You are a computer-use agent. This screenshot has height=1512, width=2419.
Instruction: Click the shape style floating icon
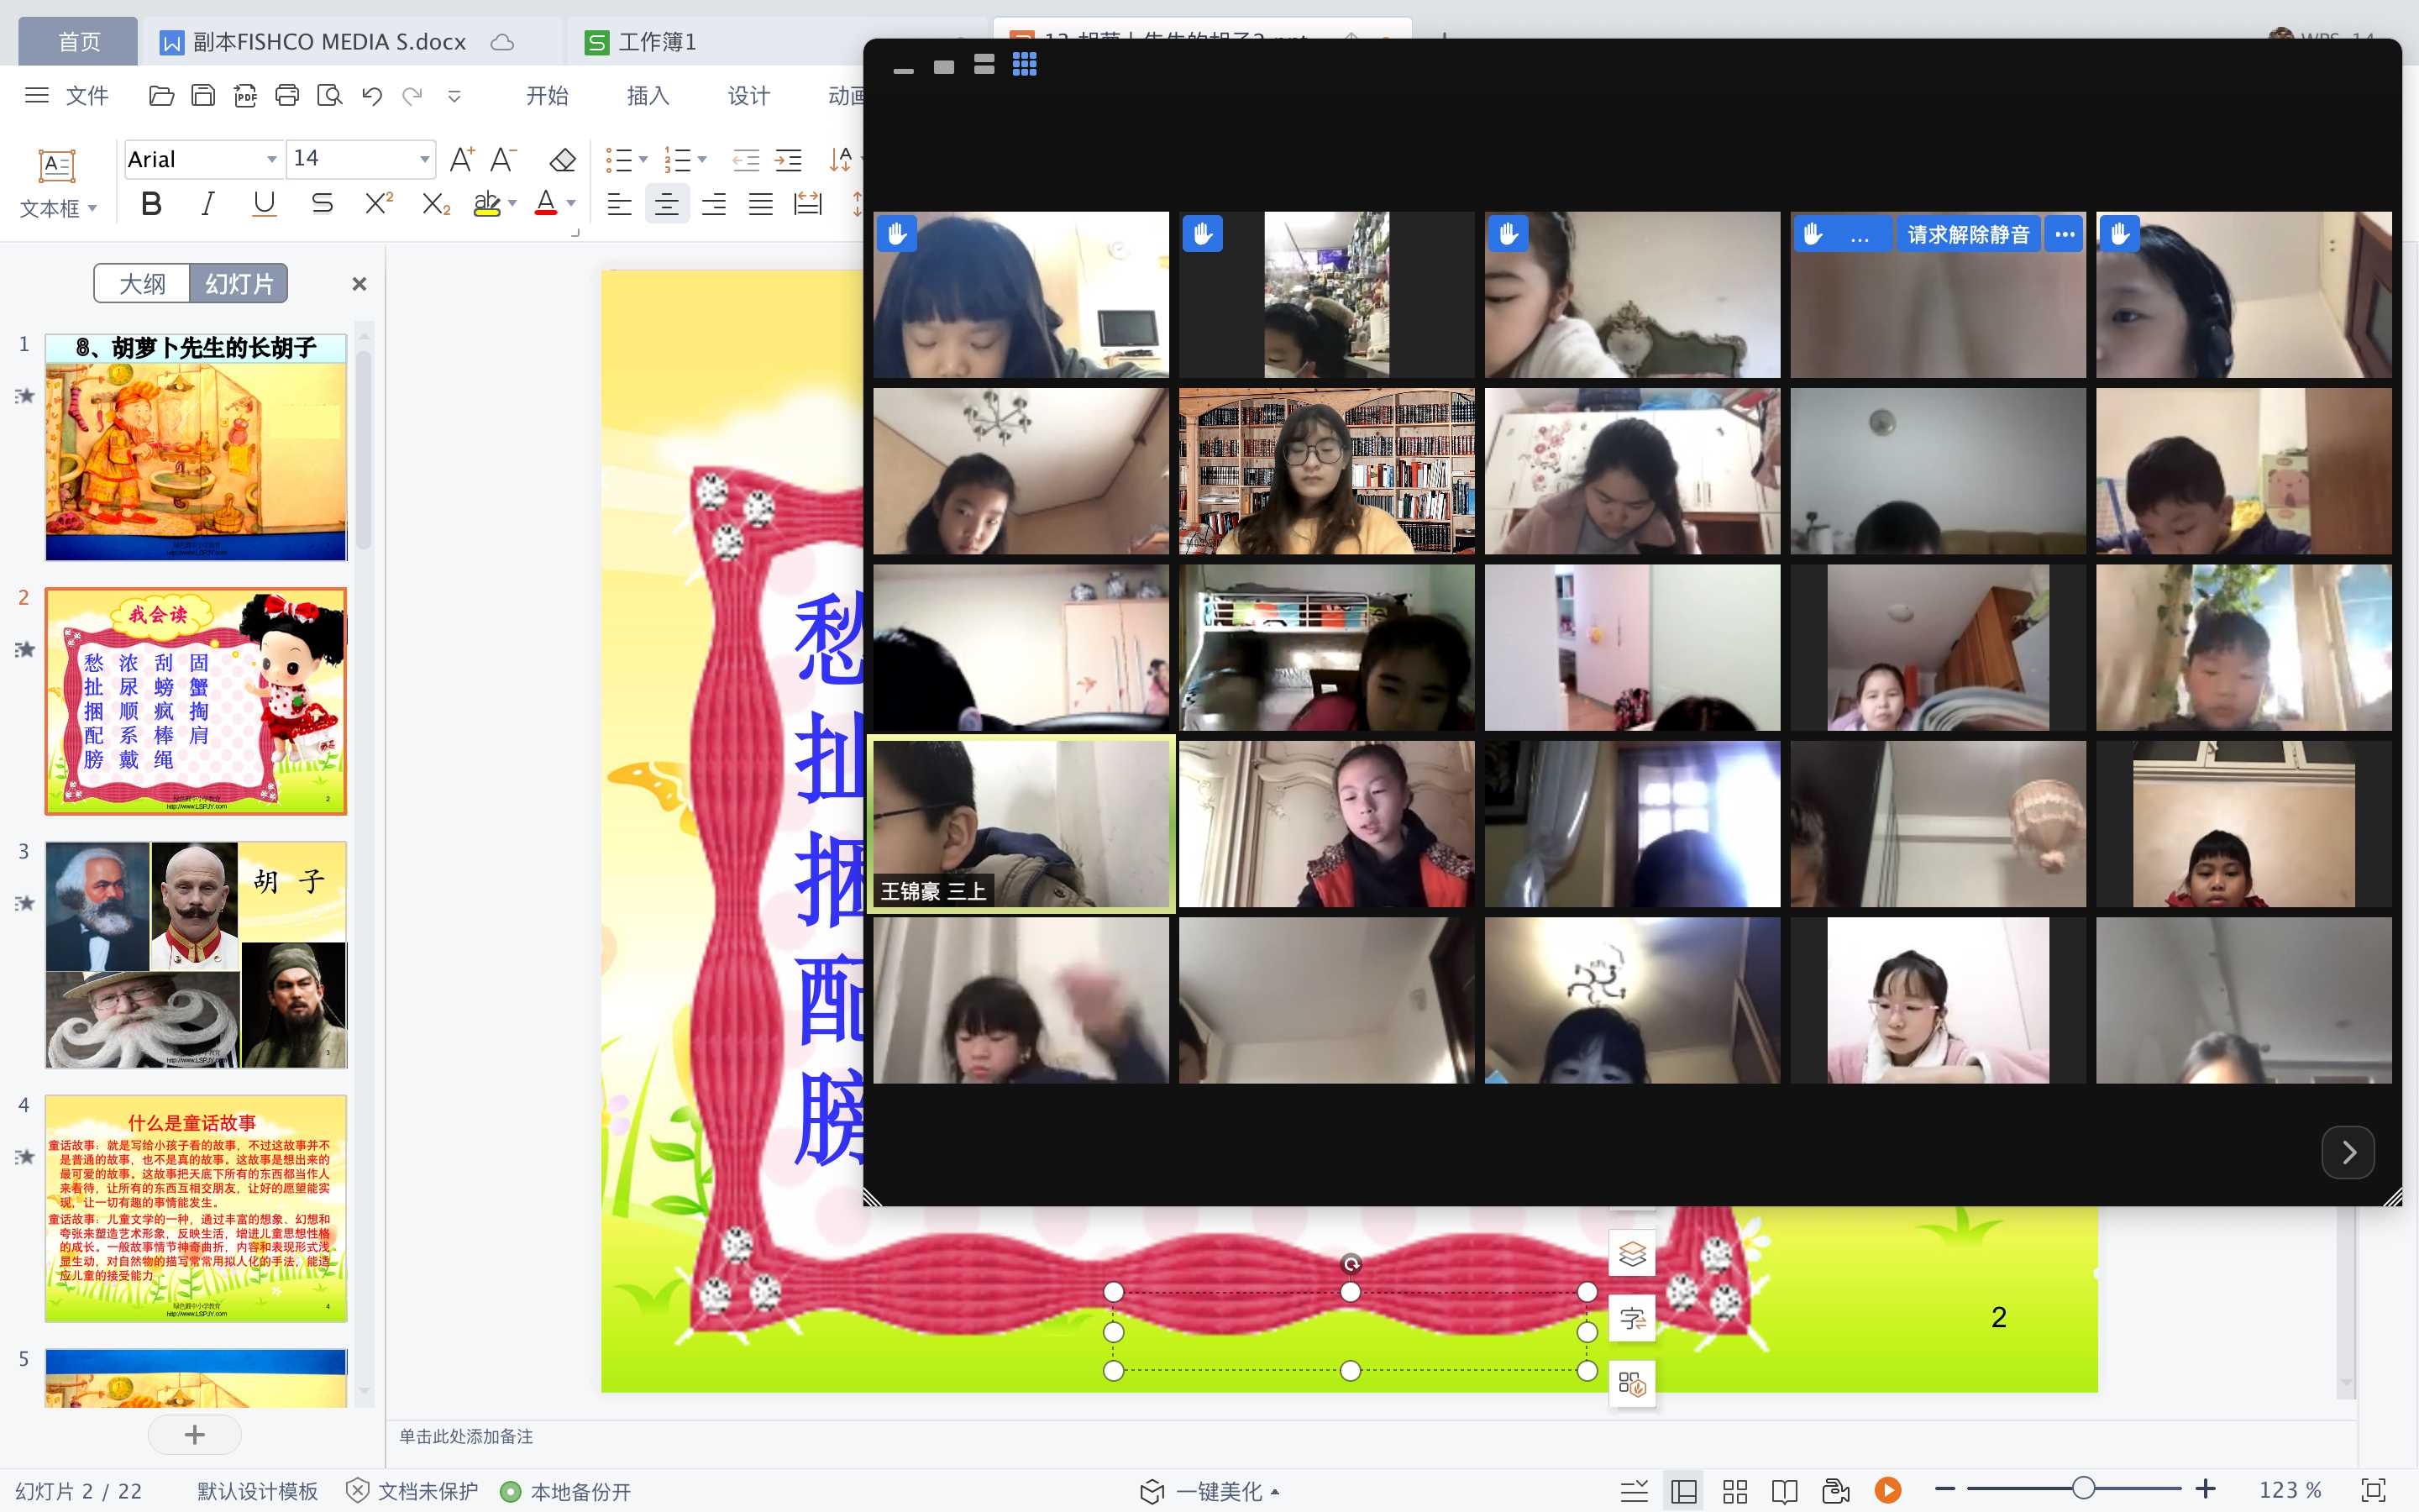(x=1632, y=1384)
